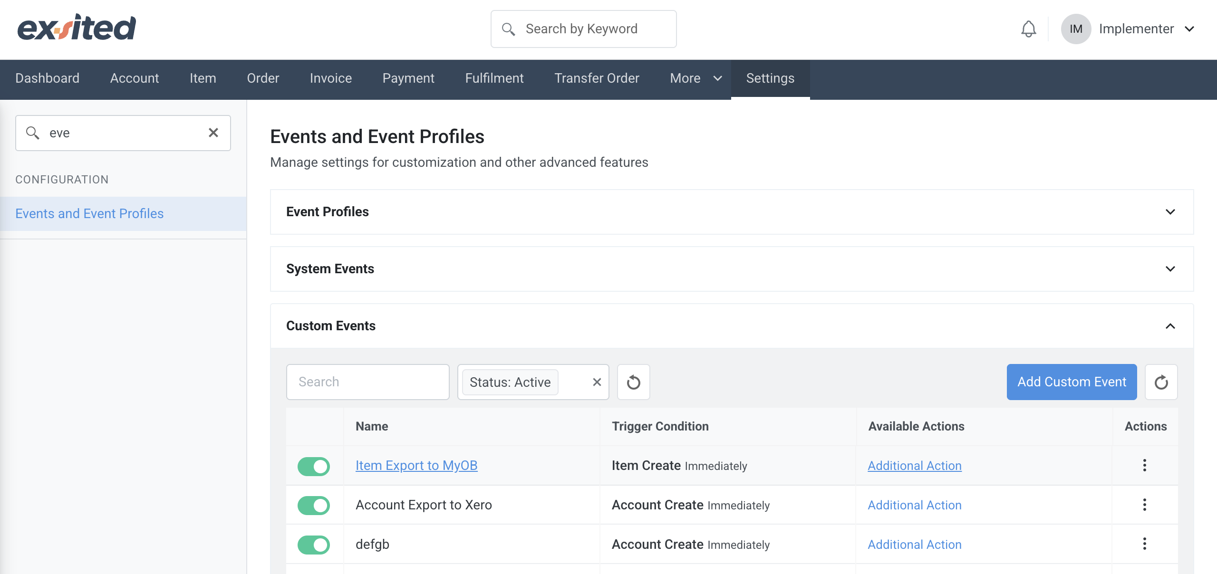Collapse the Custom Events section

click(x=732, y=326)
